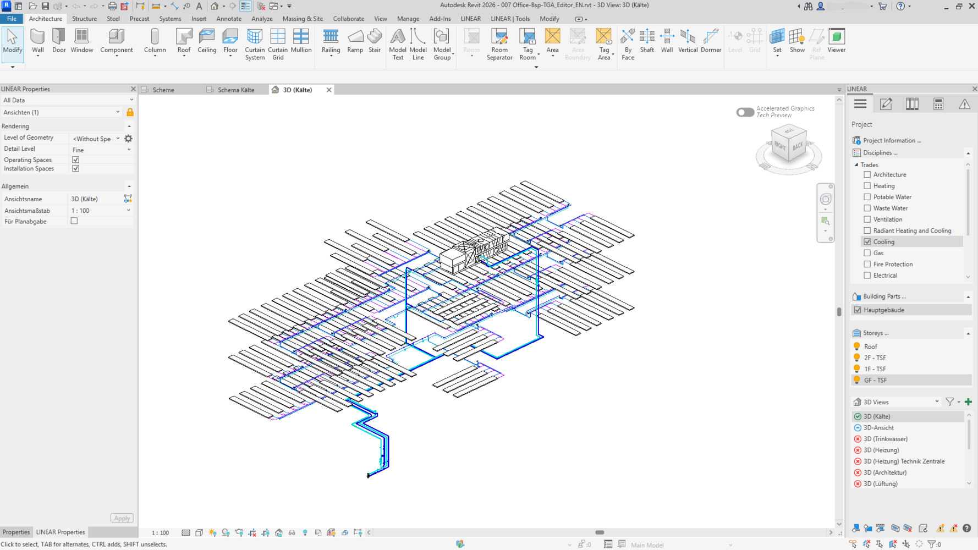Click the Apply button

pyautogui.click(x=122, y=518)
